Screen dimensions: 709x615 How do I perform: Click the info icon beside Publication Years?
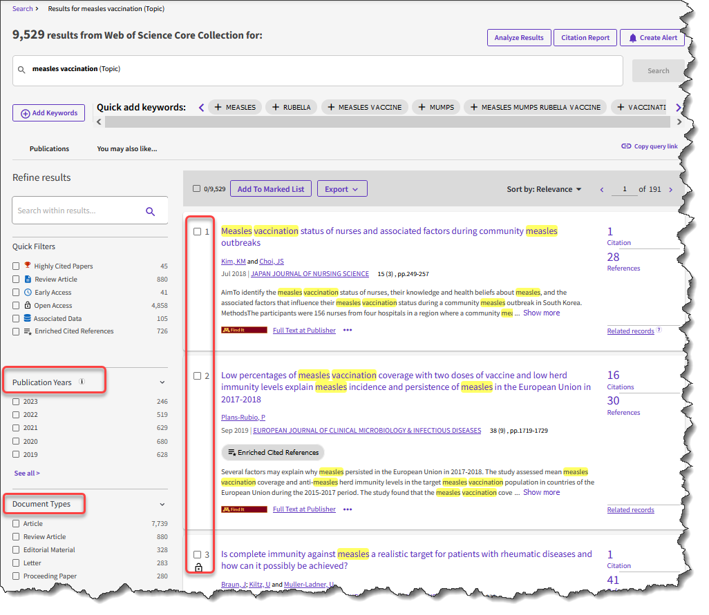click(x=82, y=382)
